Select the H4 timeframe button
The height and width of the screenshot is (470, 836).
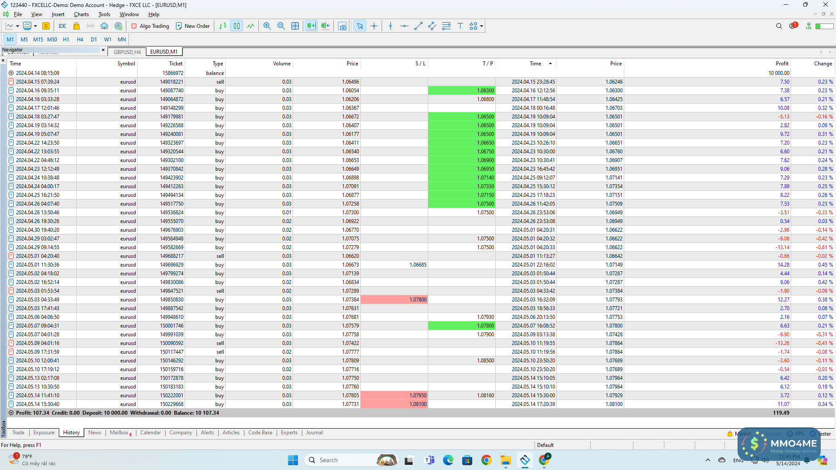click(x=80, y=40)
